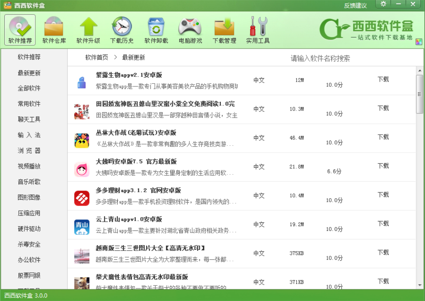Download 云上青山appv1.0安卓版
Viewport: 425px width, 301px height.
point(383,224)
